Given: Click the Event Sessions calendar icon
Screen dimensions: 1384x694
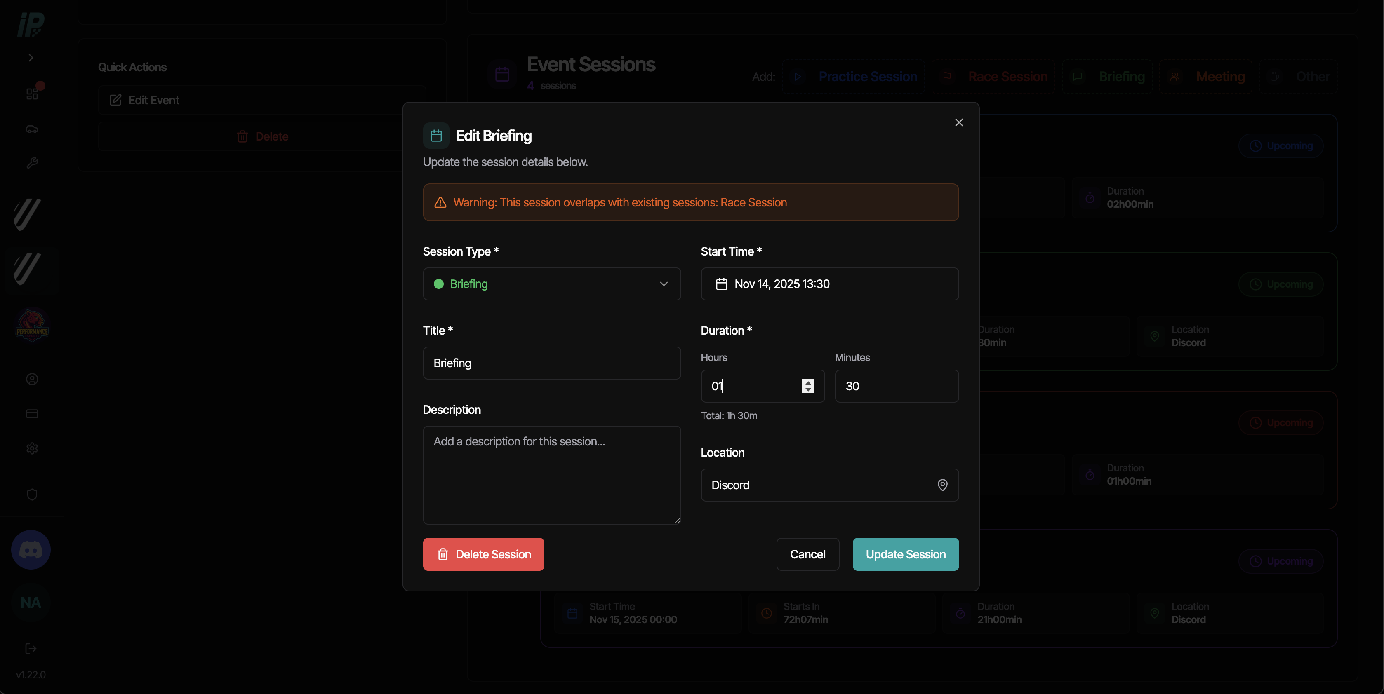Looking at the screenshot, I should pos(502,74).
